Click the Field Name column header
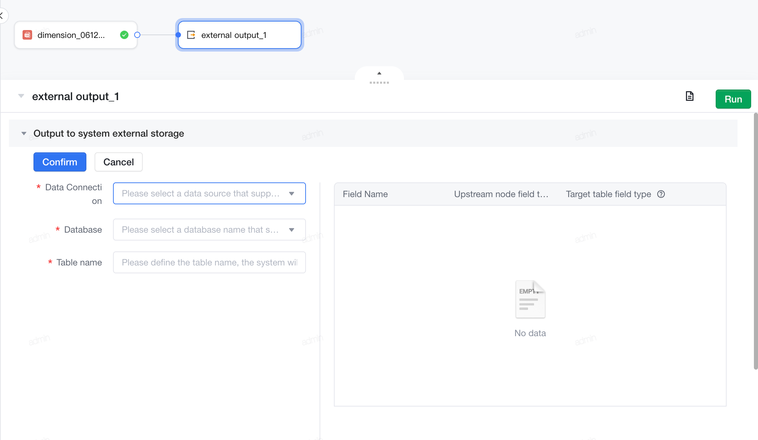This screenshot has height=440, width=758. point(365,194)
